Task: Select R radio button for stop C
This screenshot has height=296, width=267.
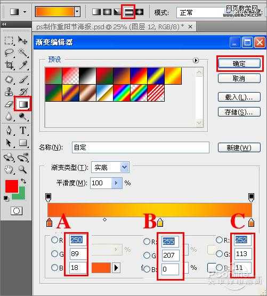Action: (x=220, y=240)
